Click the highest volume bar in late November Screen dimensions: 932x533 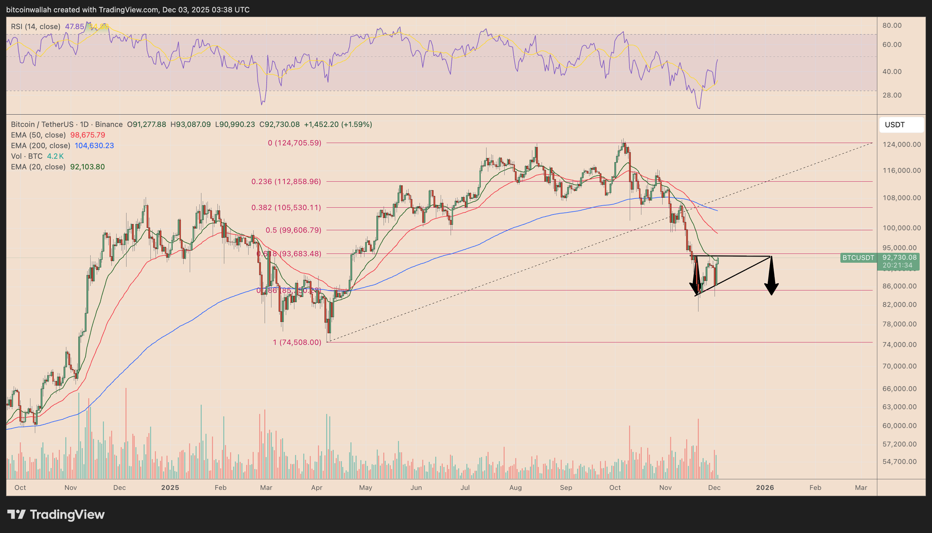point(698,449)
